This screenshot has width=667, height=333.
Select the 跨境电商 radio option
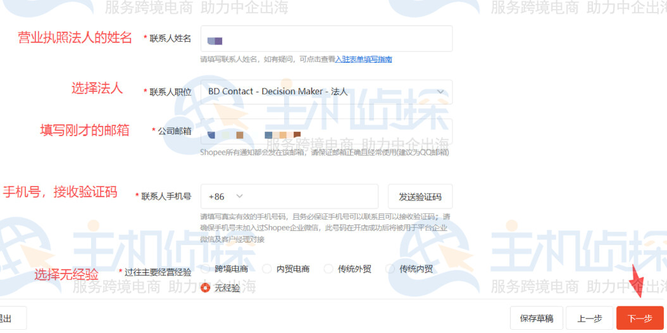[206, 269]
